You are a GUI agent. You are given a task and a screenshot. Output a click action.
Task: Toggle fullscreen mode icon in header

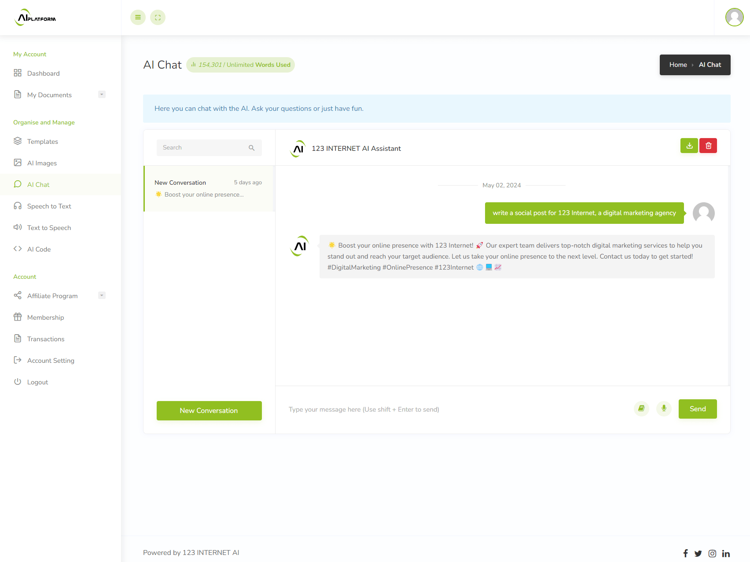point(158,18)
